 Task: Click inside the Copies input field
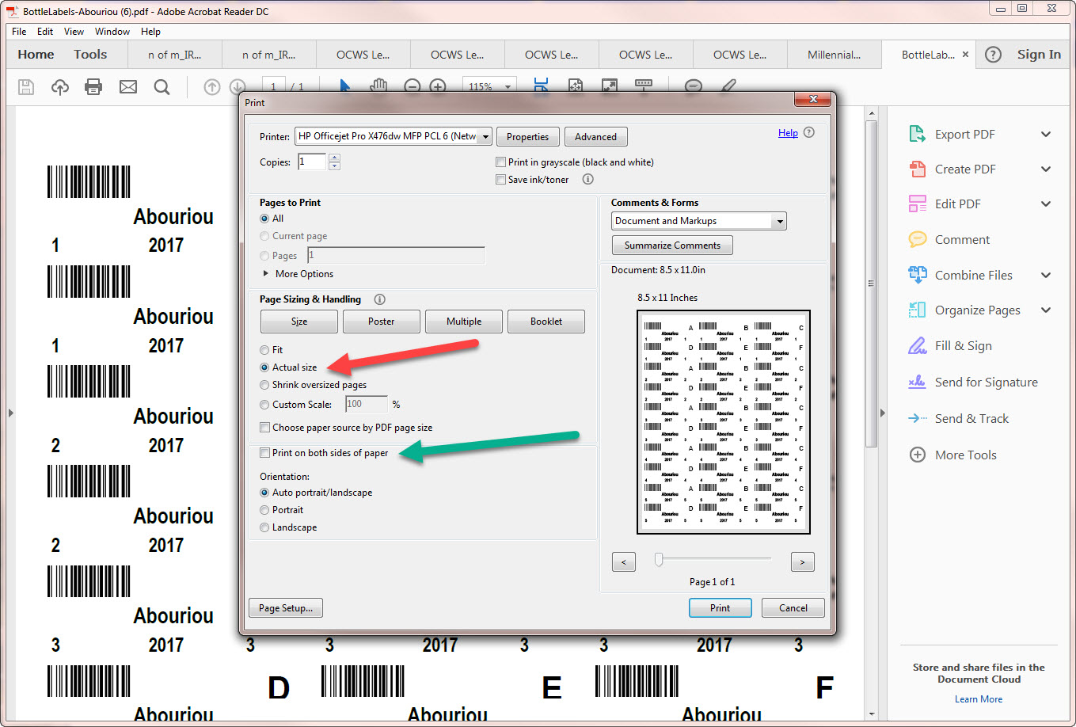point(312,162)
